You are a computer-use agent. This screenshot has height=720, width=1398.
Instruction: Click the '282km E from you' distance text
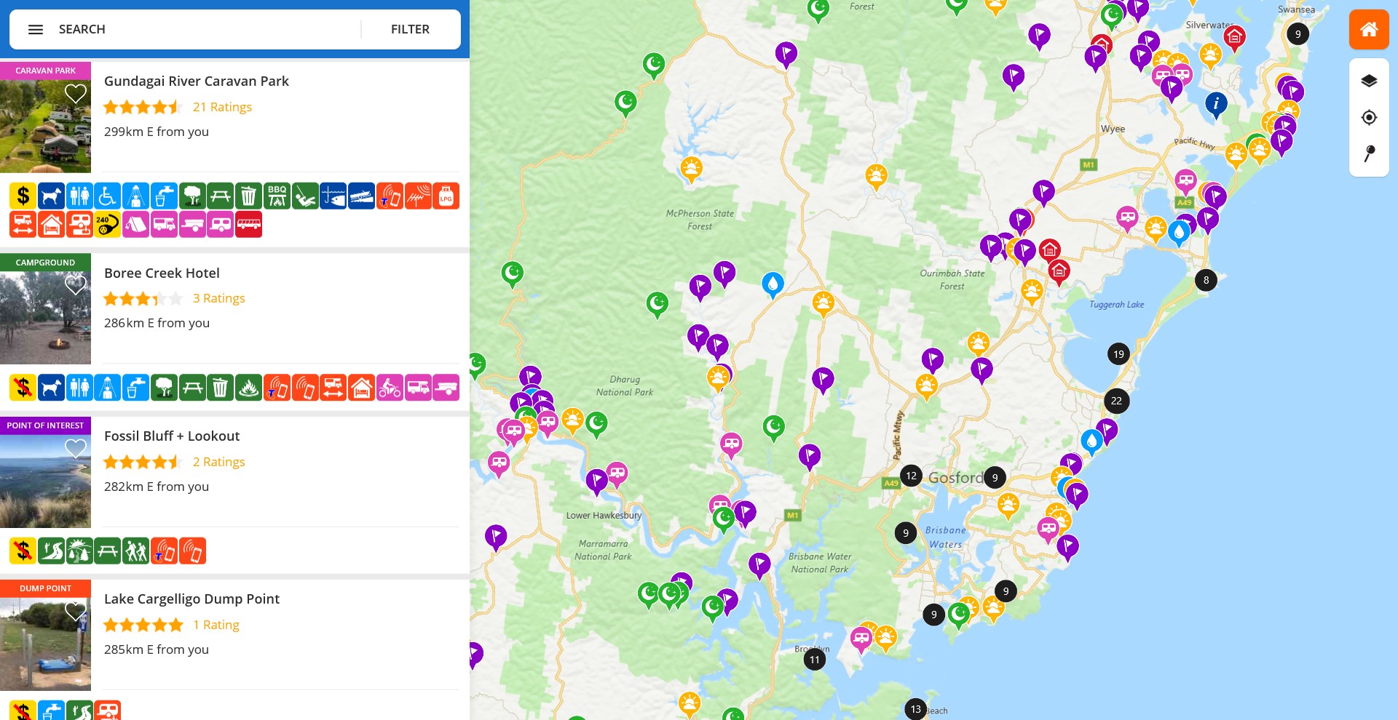157,487
